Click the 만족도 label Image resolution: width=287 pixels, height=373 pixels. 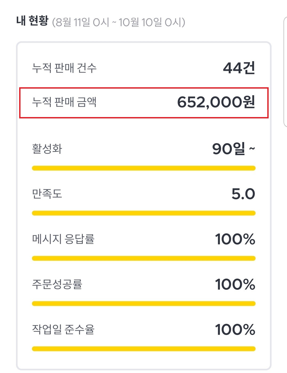(x=47, y=194)
